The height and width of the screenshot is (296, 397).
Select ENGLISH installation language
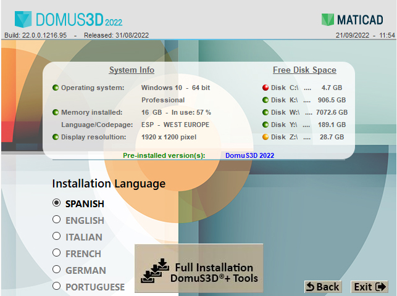(56, 220)
